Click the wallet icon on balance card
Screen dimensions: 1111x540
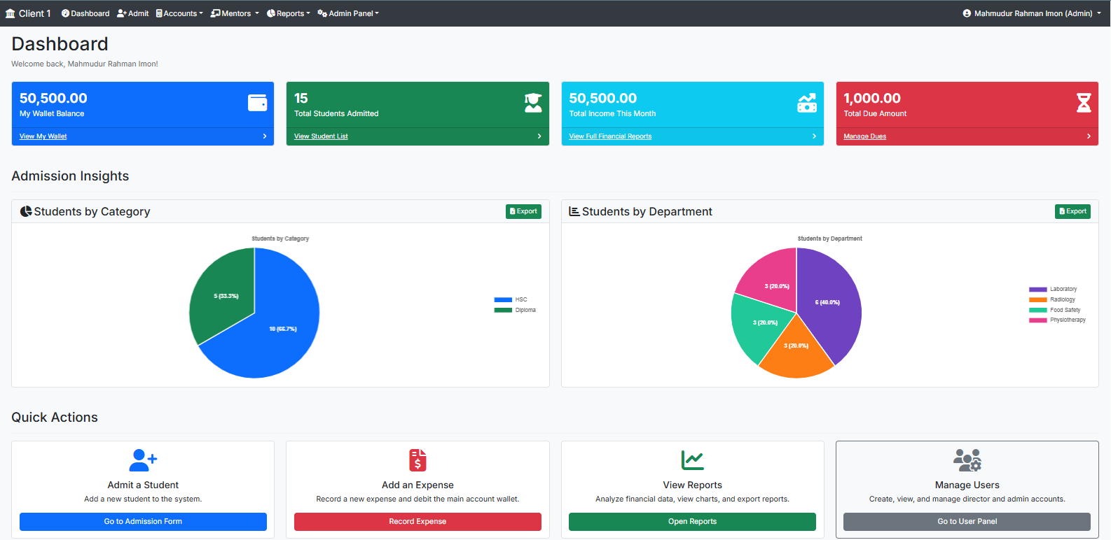click(257, 103)
